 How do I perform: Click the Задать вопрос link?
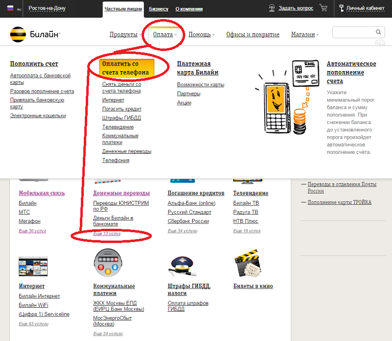pyautogui.click(x=296, y=9)
